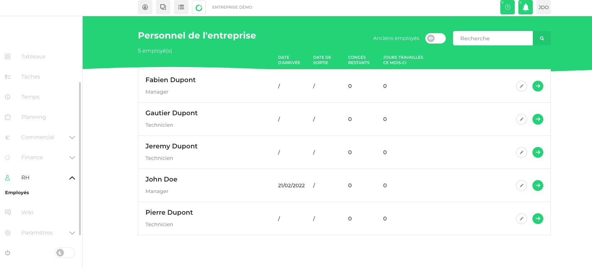
Task: Expand the Paramètres menu chevron
Action: [72, 233]
